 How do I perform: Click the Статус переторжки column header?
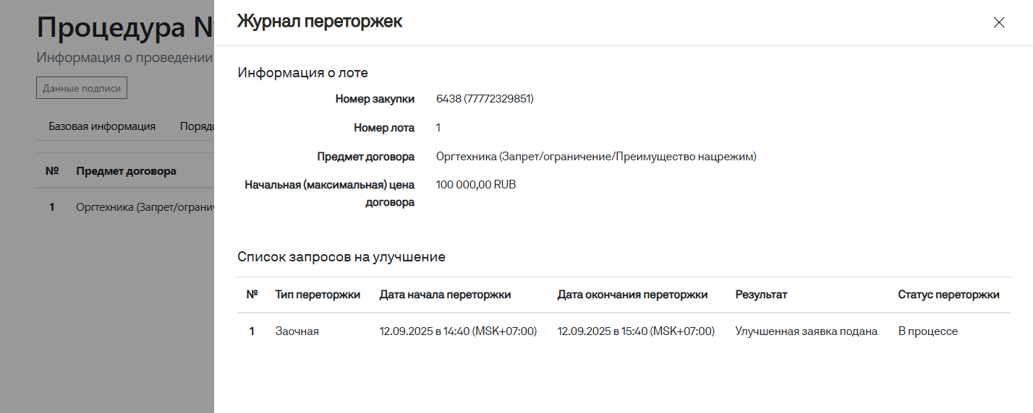948,295
